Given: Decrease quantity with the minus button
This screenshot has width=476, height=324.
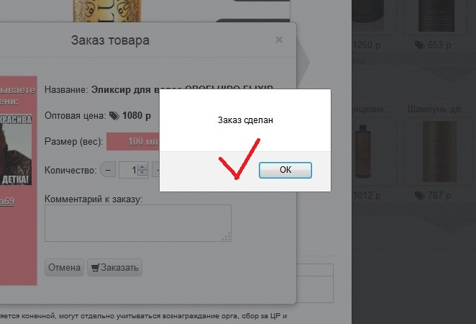Looking at the screenshot, I should [x=108, y=170].
